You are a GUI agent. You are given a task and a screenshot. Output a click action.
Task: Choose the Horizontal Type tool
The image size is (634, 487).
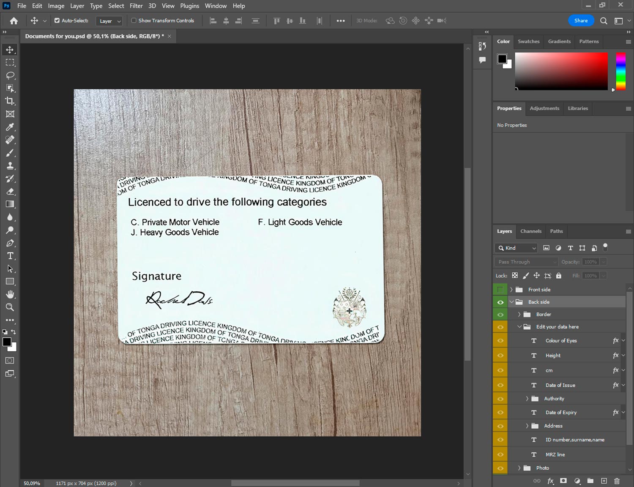(10, 256)
